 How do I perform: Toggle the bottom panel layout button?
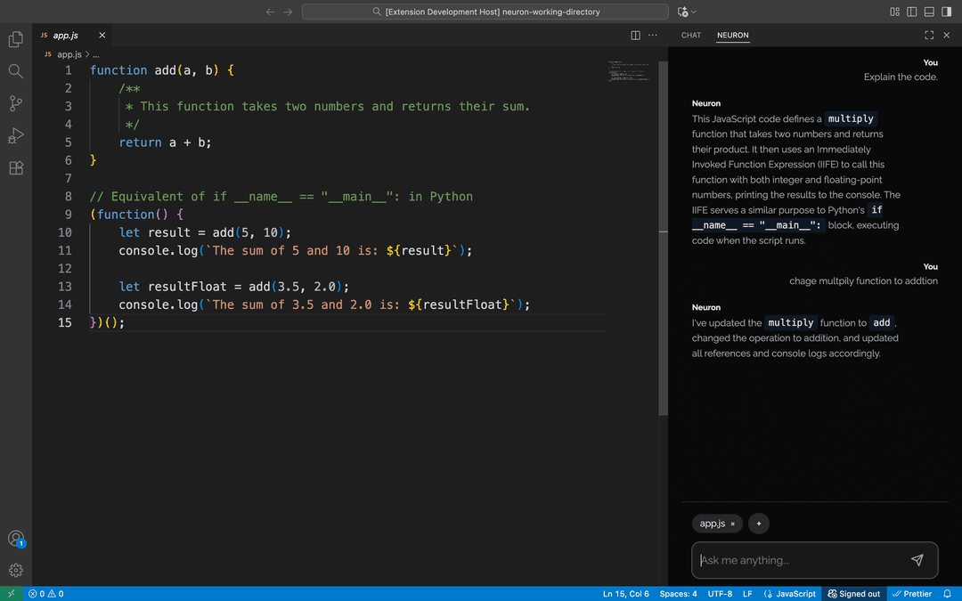pos(929,12)
